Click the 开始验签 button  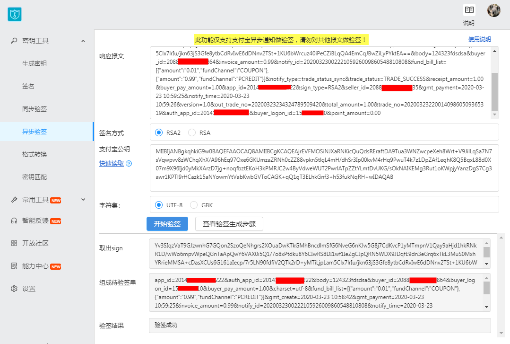[x=167, y=224]
